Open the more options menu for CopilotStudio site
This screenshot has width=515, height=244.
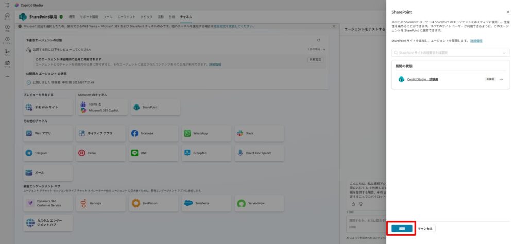point(501,79)
